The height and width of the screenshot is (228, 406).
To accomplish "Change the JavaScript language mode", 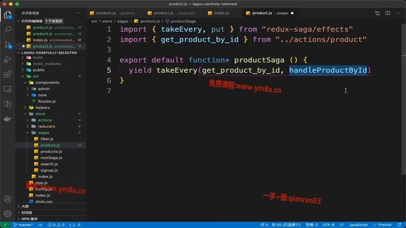I will pyautogui.click(x=358, y=225).
